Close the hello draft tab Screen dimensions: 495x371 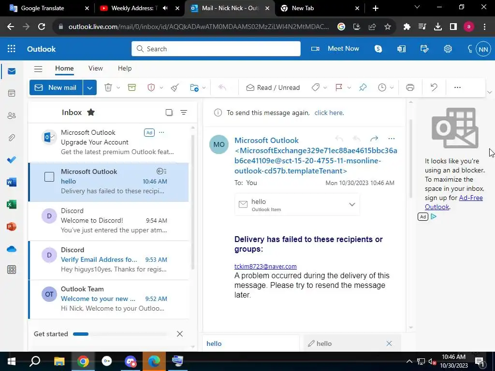tap(389, 343)
